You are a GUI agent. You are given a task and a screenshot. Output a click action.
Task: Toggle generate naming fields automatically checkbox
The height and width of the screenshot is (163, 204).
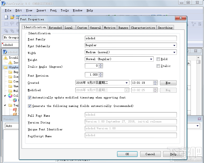(x=30, y=106)
